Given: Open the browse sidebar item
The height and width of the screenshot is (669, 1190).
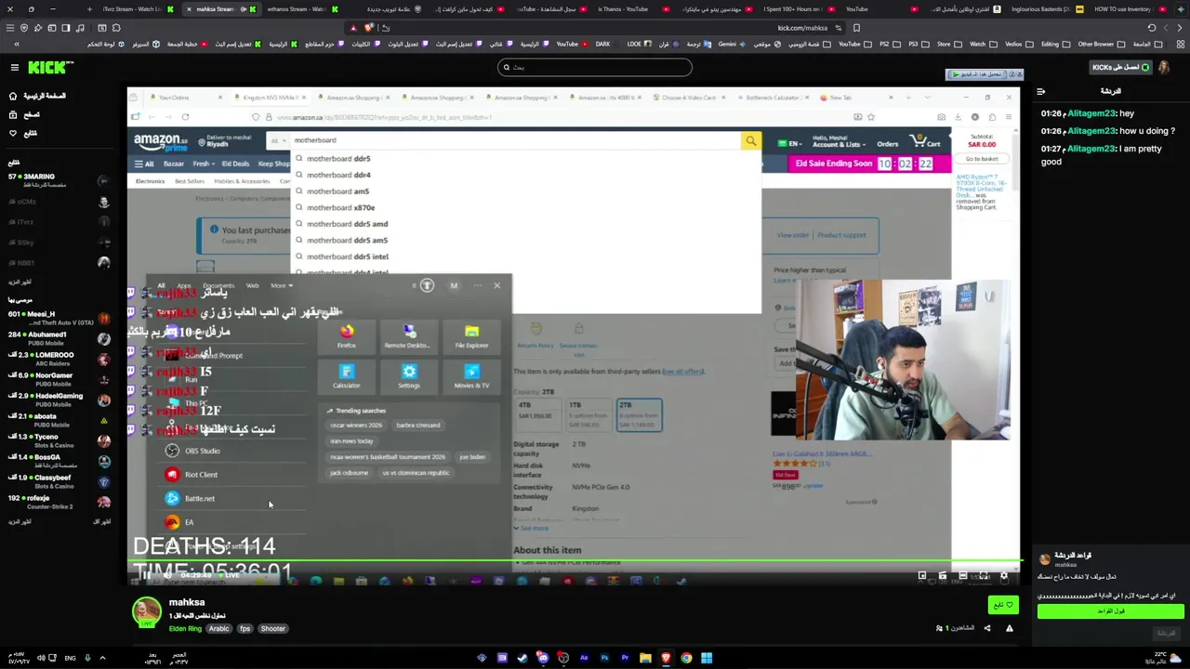Looking at the screenshot, I should coord(23,114).
